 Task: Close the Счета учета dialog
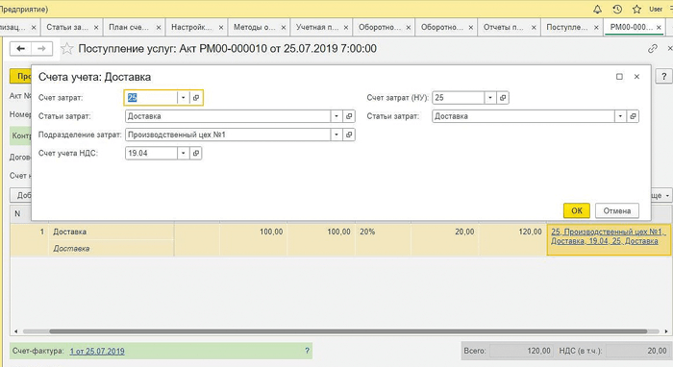636,77
